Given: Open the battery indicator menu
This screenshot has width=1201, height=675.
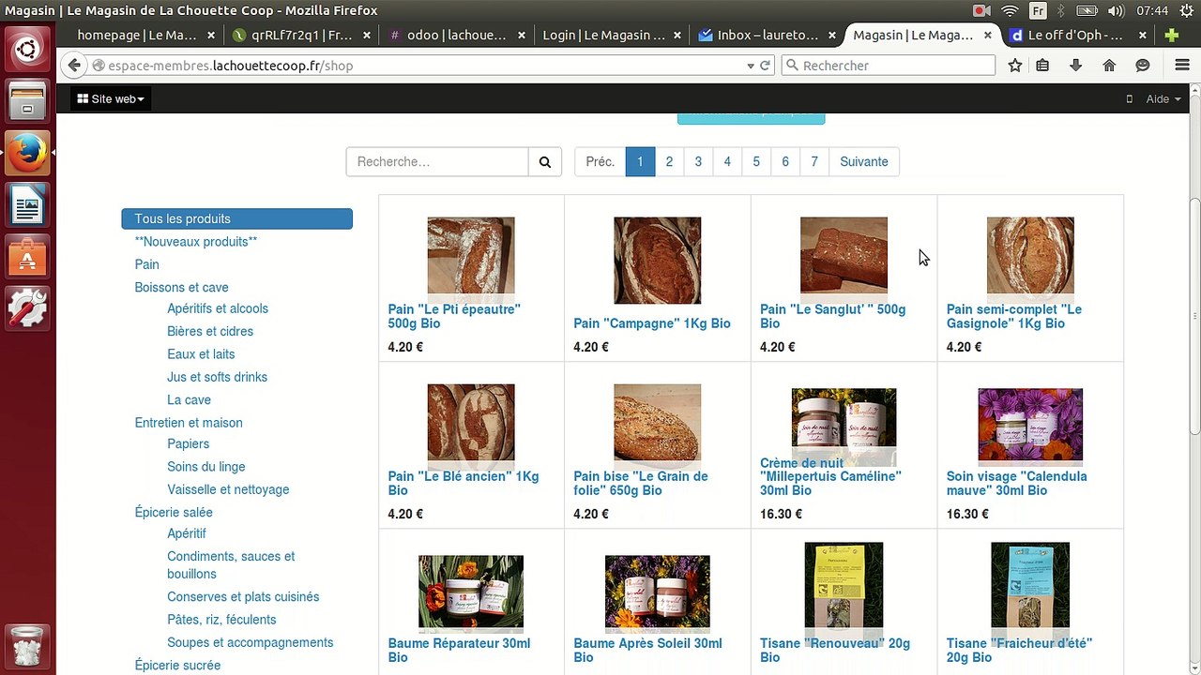Looking at the screenshot, I should [1088, 11].
